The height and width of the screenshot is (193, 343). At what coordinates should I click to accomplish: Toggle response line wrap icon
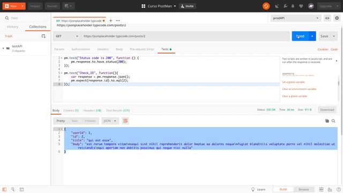point(125,121)
